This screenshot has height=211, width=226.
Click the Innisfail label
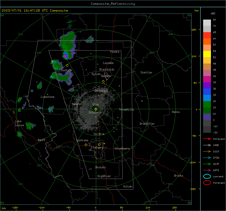coord(101,91)
